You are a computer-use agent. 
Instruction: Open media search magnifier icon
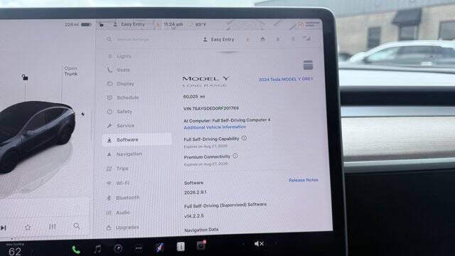(x=77, y=225)
